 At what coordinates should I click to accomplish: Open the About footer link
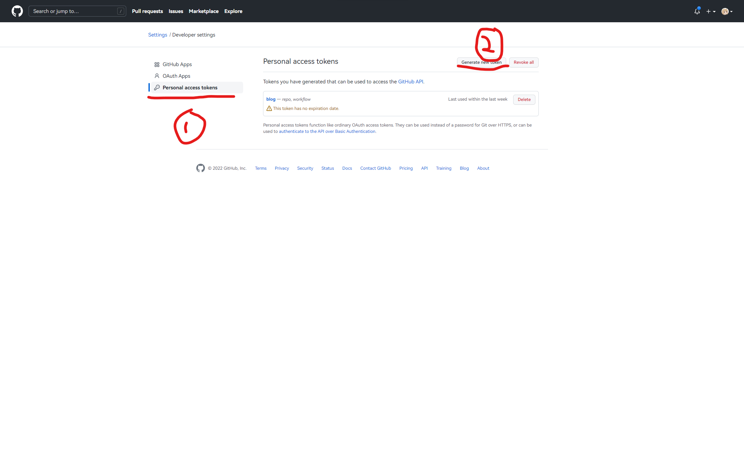pyautogui.click(x=483, y=168)
